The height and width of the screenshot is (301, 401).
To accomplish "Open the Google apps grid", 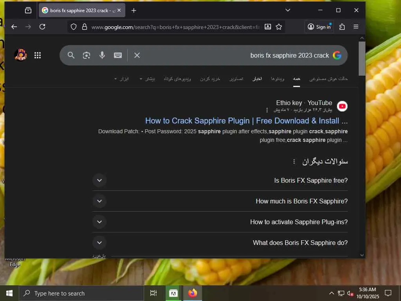I will click(38, 55).
